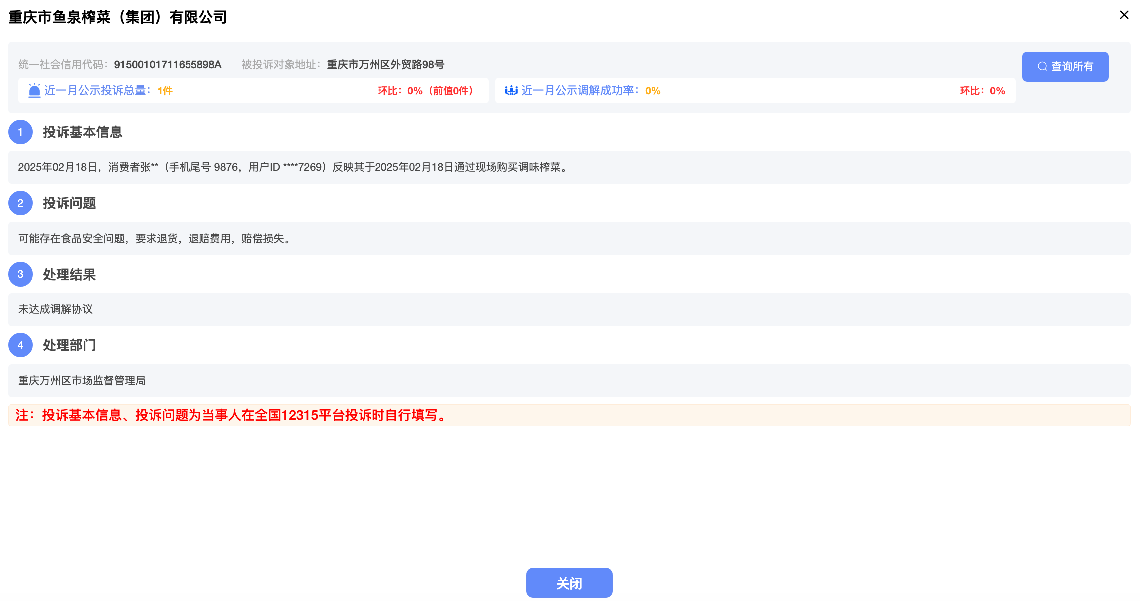Click step circle 3 for 处理结果
The height and width of the screenshot is (601, 1140).
coord(20,274)
